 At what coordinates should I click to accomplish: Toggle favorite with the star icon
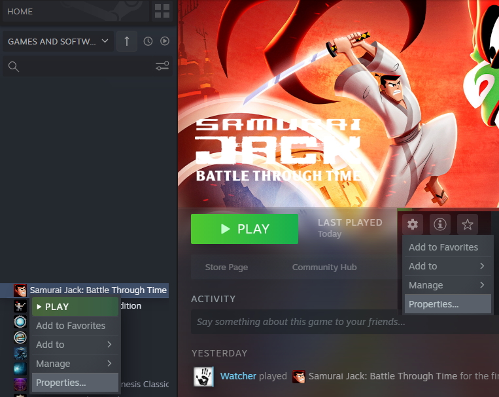[467, 224]
